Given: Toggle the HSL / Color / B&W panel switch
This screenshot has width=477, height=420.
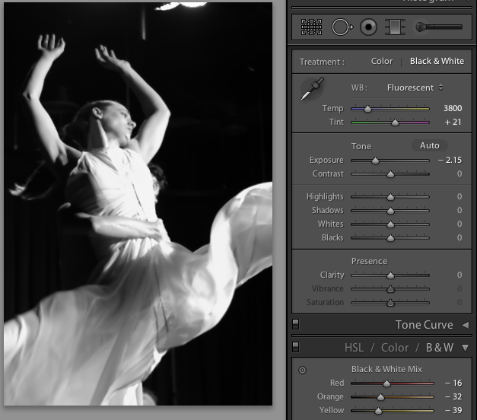Looking at the screenshot, I should coord(295,347).
